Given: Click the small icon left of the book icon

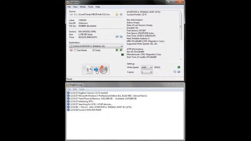Looking at the screenshot, I should click(x=175, y=72).
